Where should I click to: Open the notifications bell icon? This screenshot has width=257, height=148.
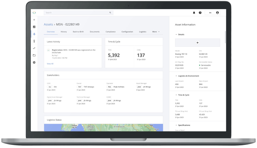tap(194, 13)
